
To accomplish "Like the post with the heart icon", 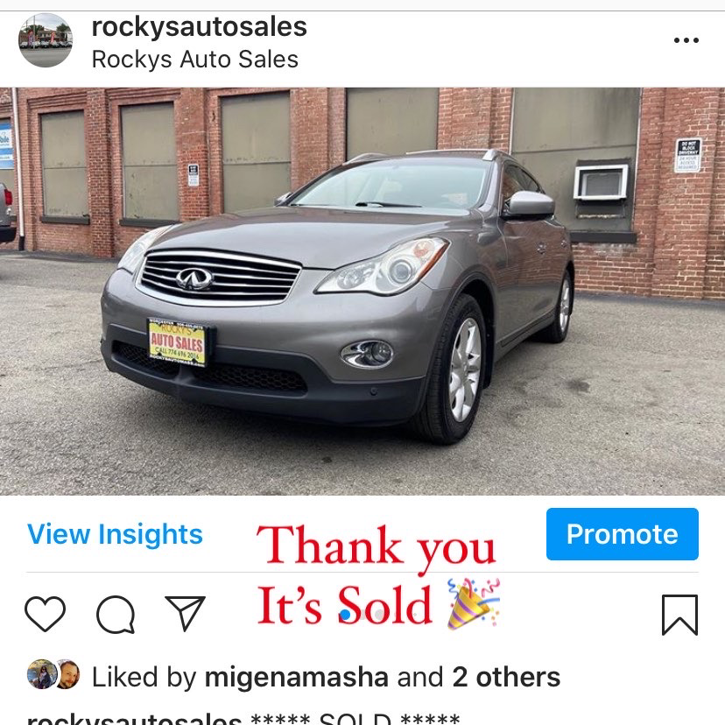I will pyautogui.click(x=45, y=614).
